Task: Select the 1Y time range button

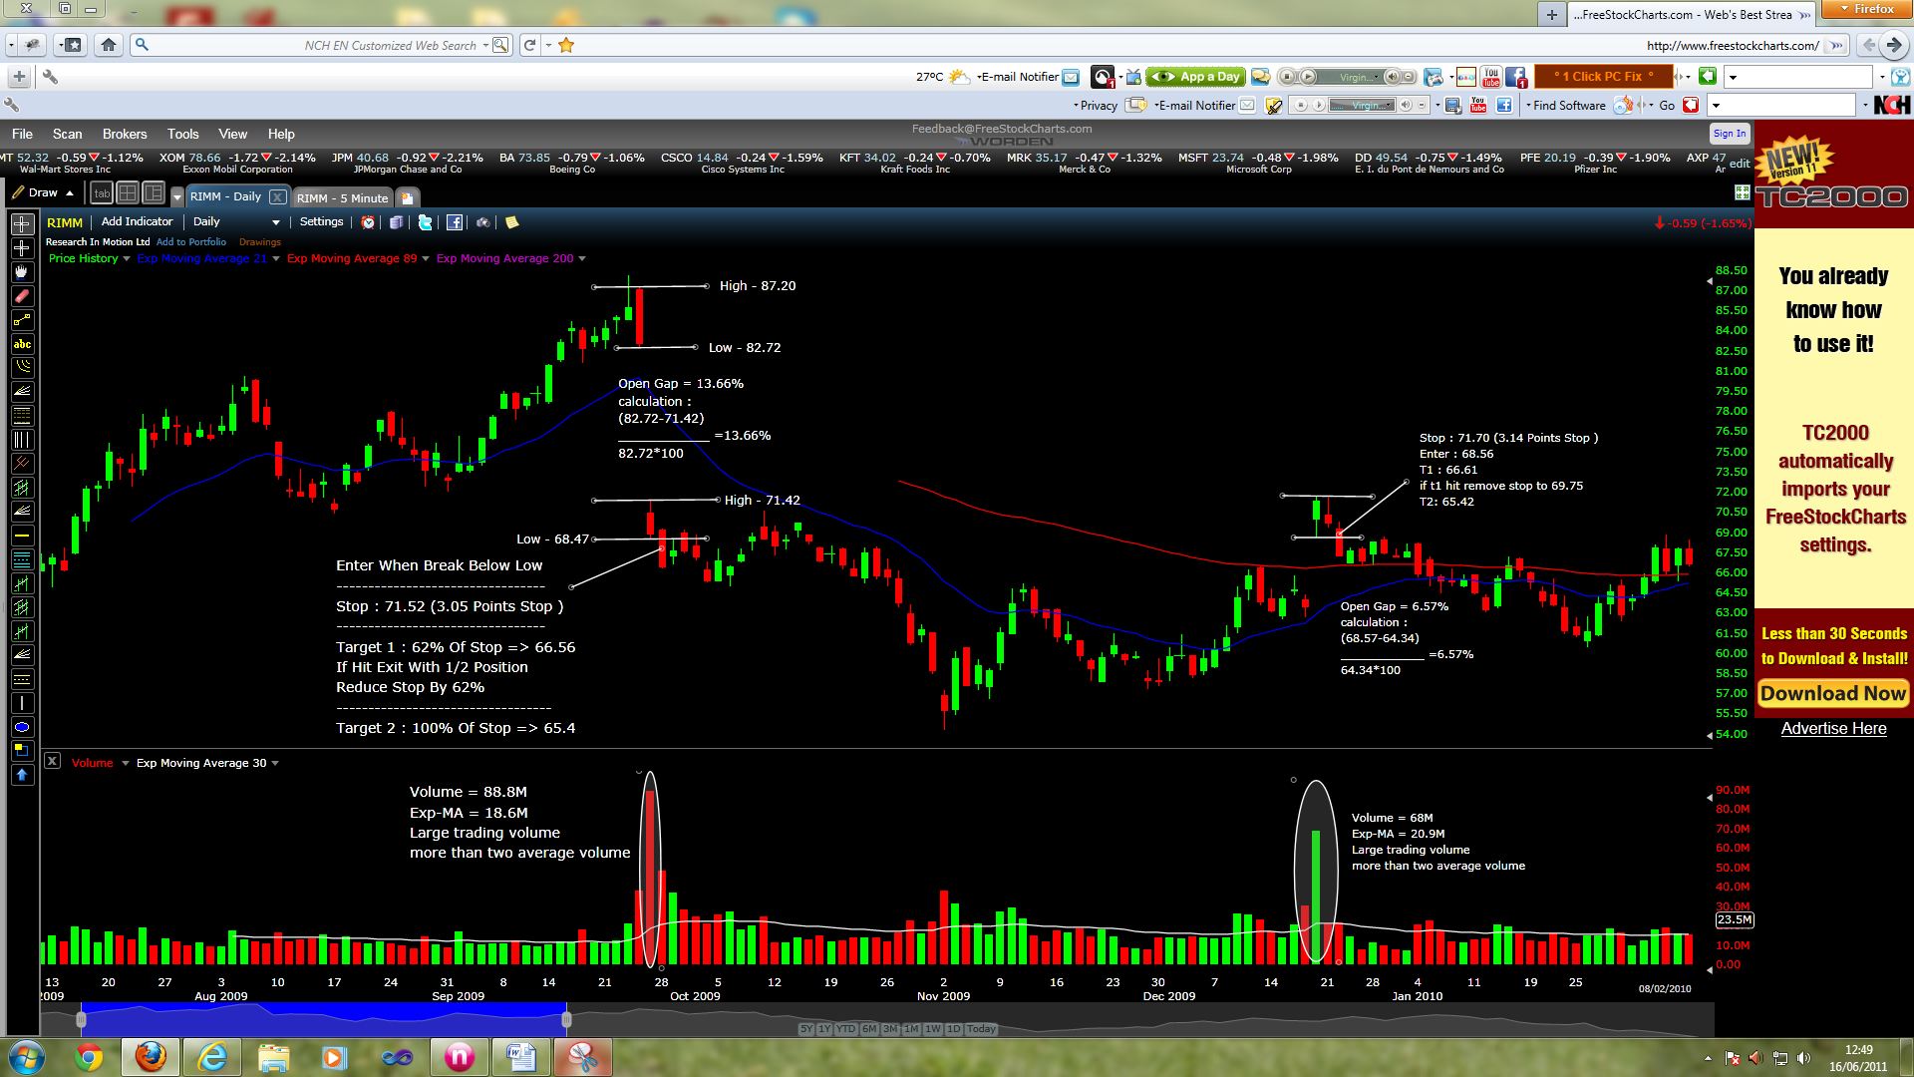Action: [x=824, y=1029]
